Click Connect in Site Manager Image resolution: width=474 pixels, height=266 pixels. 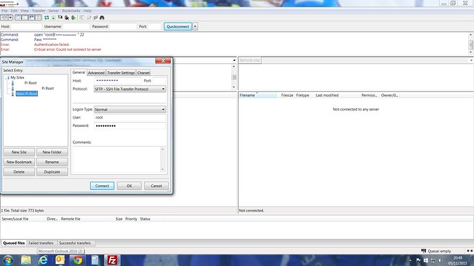(x=102, y=186)
